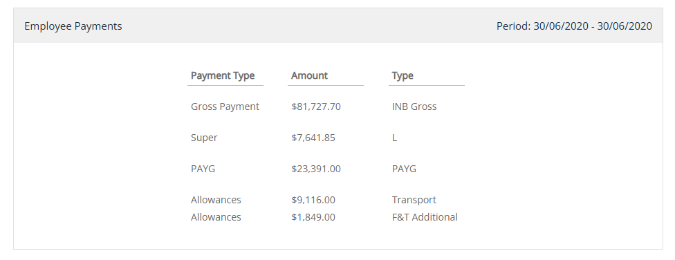Click the F&T Additional type value
This screenshot has width=675, height=260.
coord(425,217)
